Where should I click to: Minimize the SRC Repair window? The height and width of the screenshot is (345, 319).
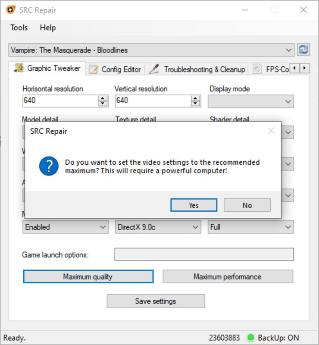pyautogui.click(x=245, y=10)
